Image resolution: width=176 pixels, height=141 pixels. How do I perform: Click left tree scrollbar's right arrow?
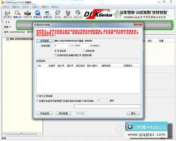(40, 133)
